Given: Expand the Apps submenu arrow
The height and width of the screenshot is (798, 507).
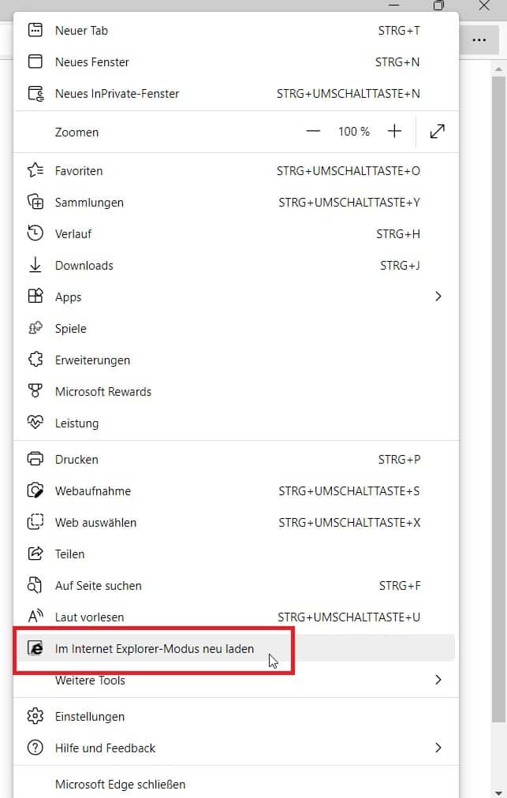Looking at the screenshot, I should [438, 296].
